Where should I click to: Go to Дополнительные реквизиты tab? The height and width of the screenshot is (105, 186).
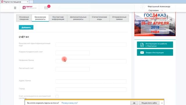click(x=78, y=18)
